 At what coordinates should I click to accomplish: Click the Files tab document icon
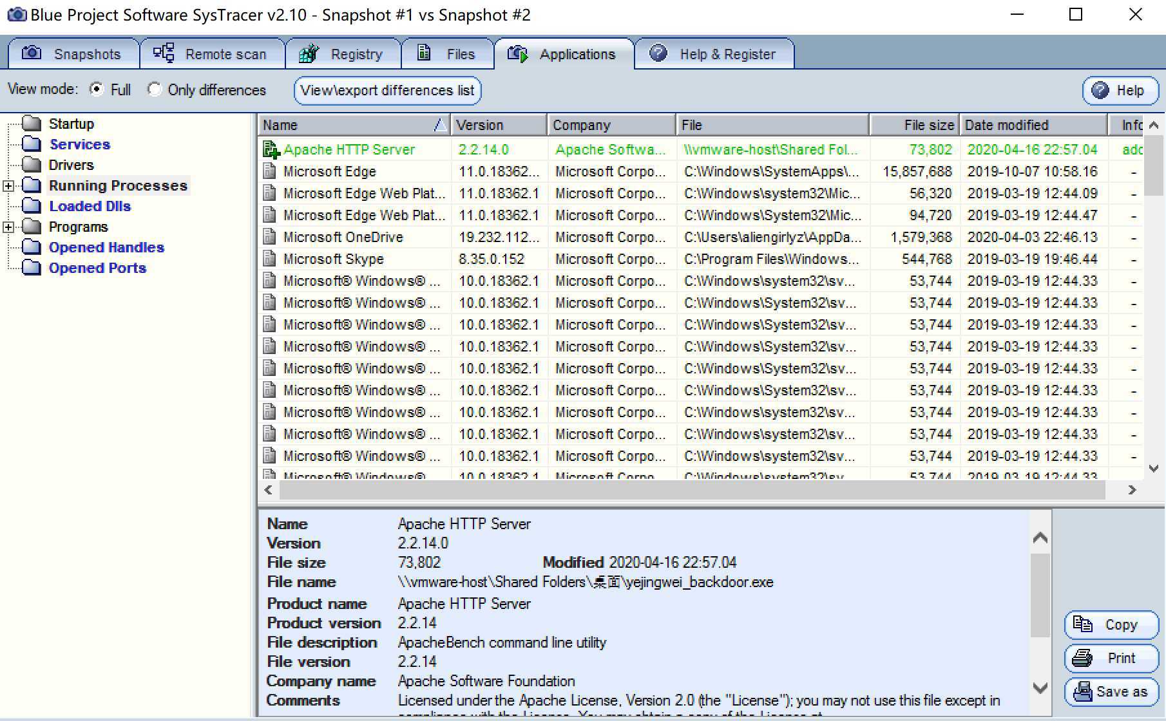[424, 53]
